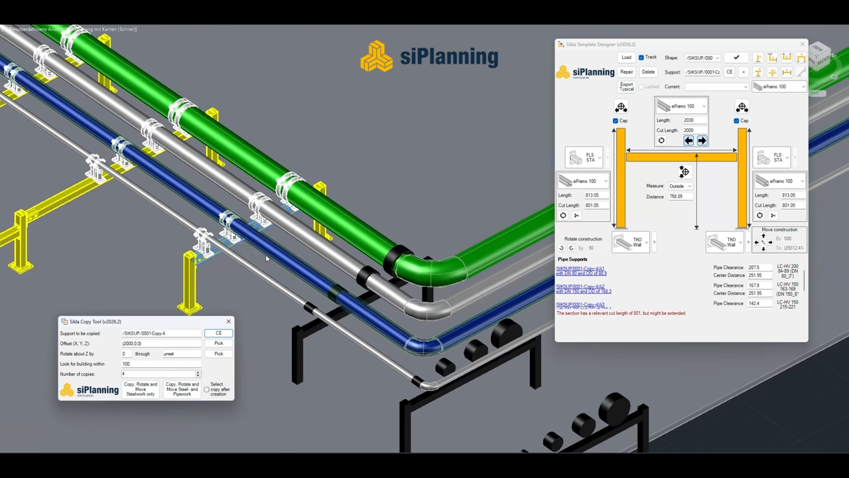Viewport: 849px width, 478px height.
Task: Click the up arrow in Move construction
Action: 763,236
